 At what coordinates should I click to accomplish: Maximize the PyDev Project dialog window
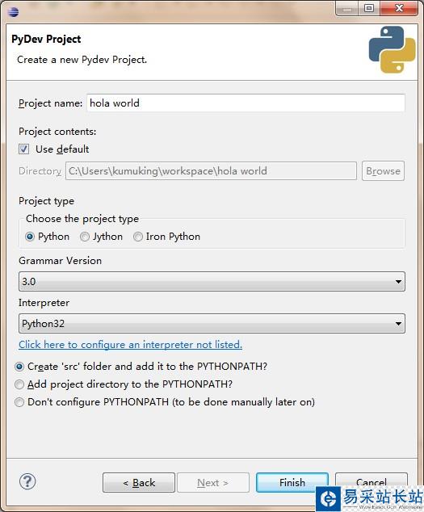[369, 9]
